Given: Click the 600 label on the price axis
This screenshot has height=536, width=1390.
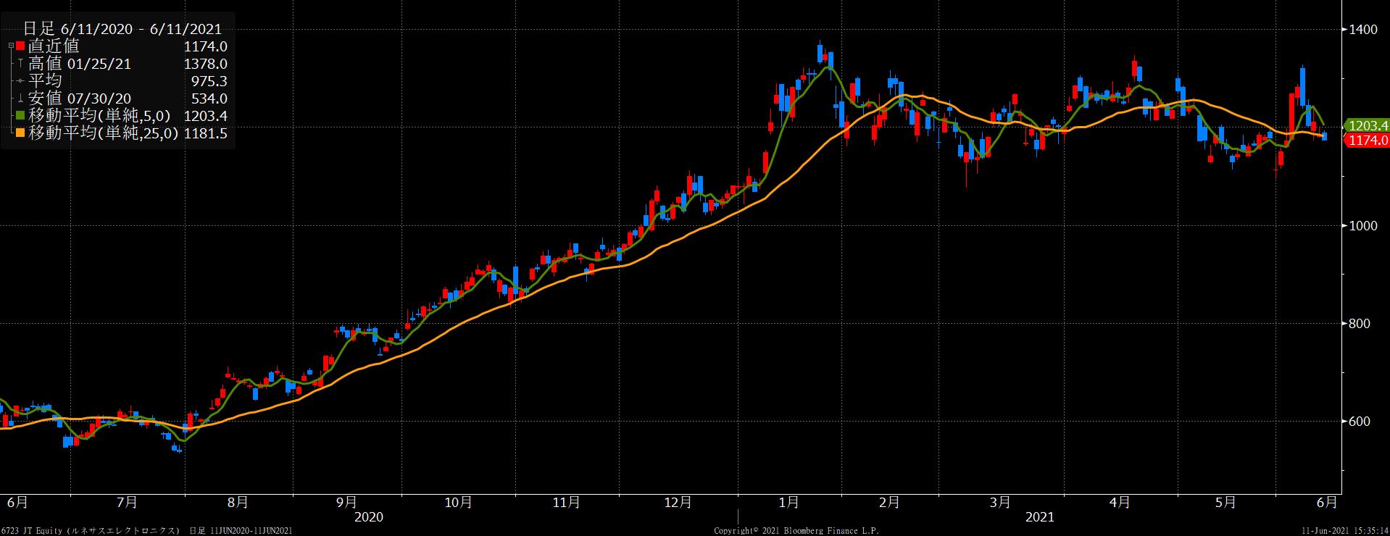Looking at the screenshot, I should [1360, 422].
